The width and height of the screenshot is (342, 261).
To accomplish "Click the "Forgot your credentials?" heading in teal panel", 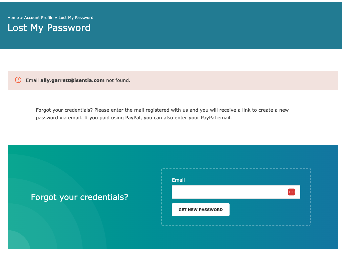I will tap(79, 197).
